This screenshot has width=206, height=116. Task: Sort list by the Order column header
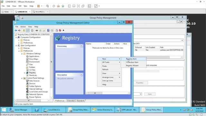pyautogui.click(x=109, y=44)
